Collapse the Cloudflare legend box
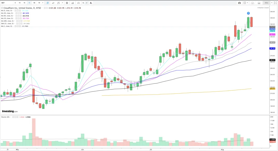Screen dimensions: 278x151 click(2, 8)
